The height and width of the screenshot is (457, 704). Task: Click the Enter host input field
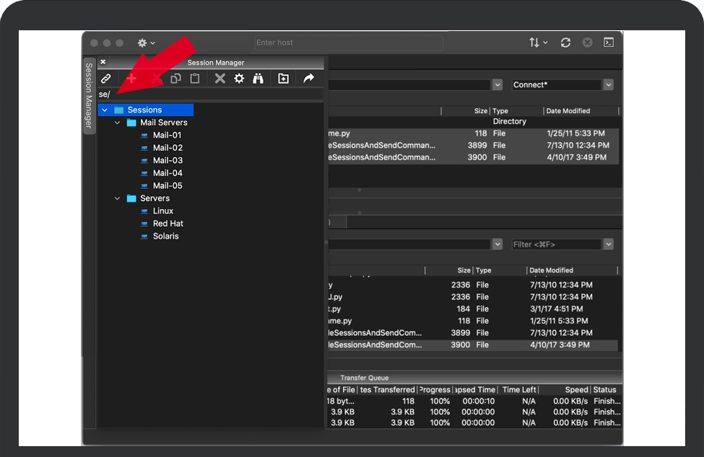(x=348, y=43)
